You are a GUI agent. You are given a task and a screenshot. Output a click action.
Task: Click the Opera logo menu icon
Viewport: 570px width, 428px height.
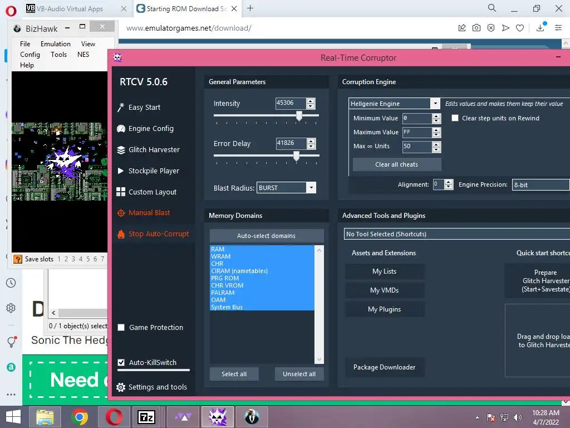[11, 11]
